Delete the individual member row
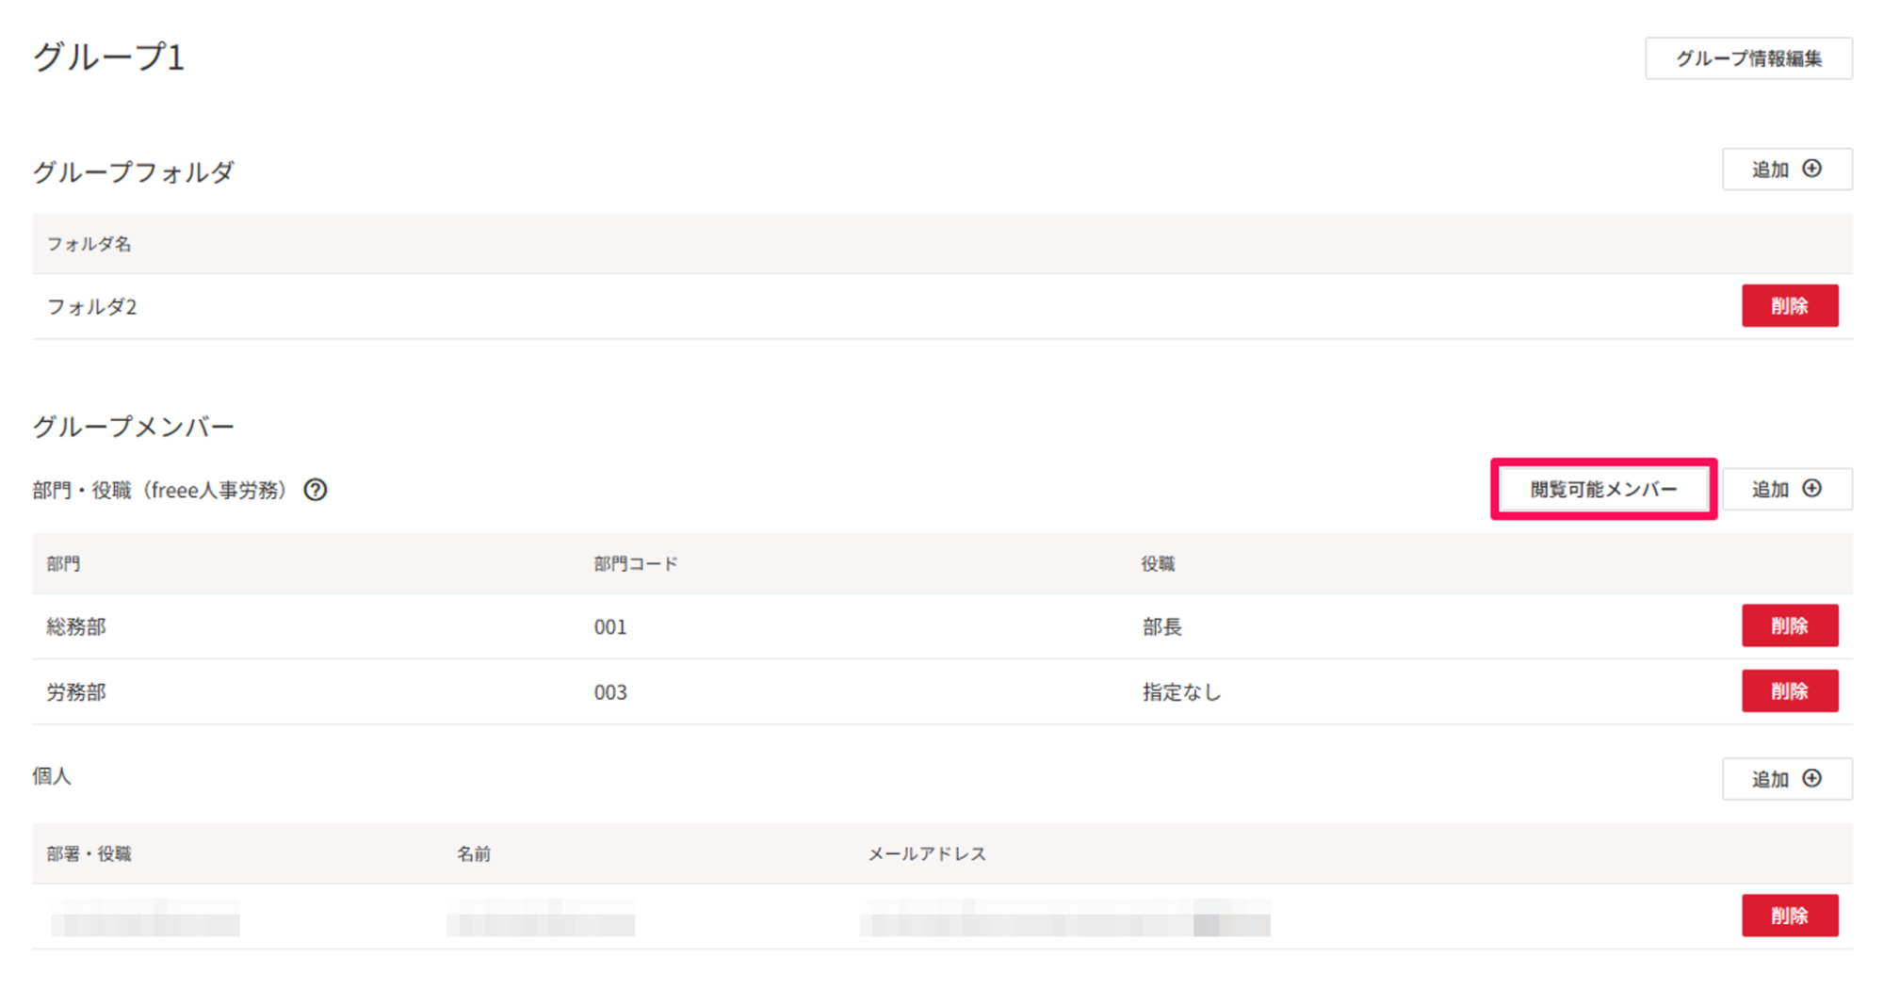 tap(1789, 916)
